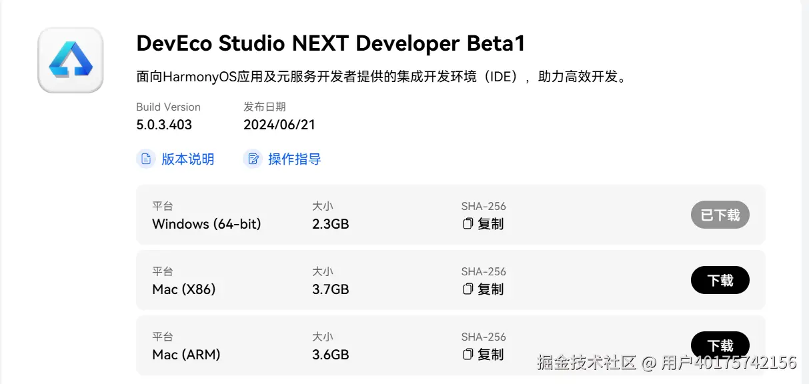Click the release date 2024/06/21
This screenshot has height=384, width=809.
coord(279,125)
